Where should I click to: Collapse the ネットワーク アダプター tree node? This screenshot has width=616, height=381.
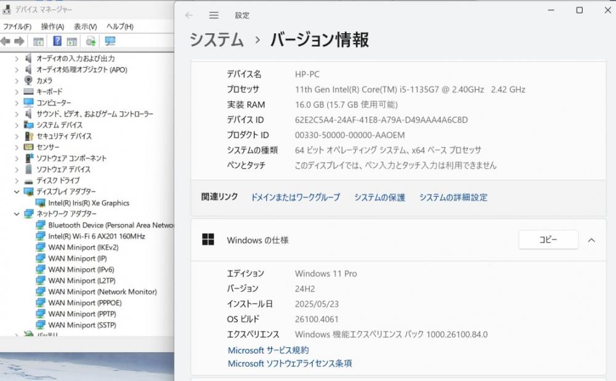click(17, 214)
